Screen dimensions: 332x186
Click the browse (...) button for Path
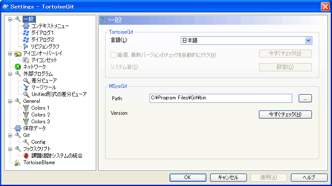[x=305, y=98]
